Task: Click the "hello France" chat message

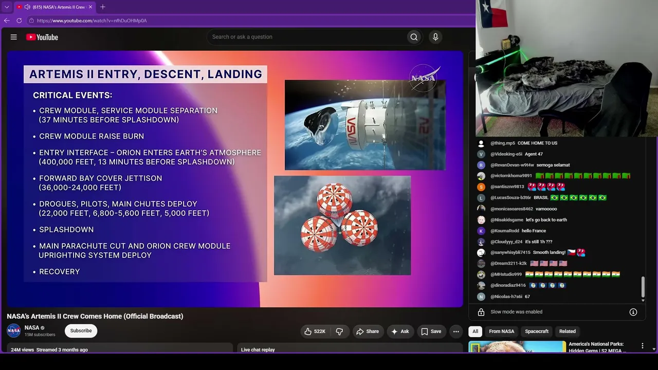Action: (x=534, y=231)
